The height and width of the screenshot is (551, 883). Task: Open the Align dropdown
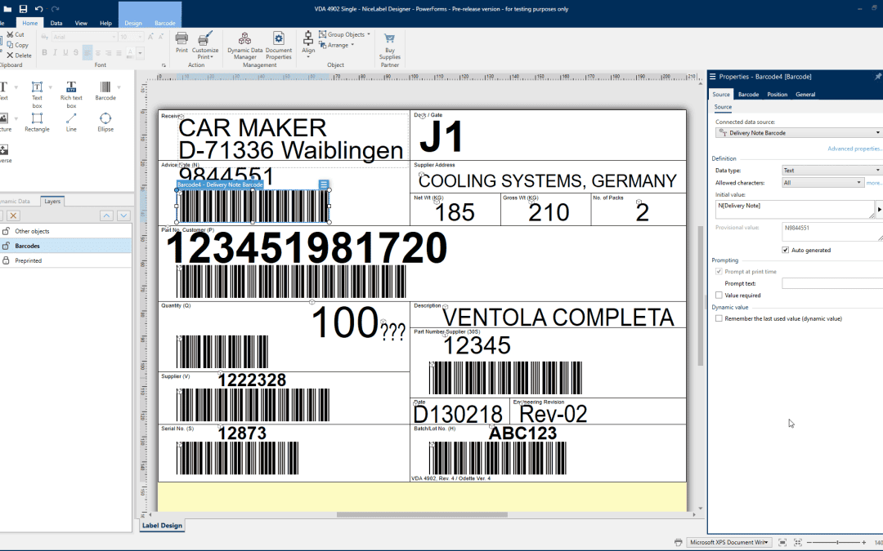pyautogui.click(x=308, y=44)
